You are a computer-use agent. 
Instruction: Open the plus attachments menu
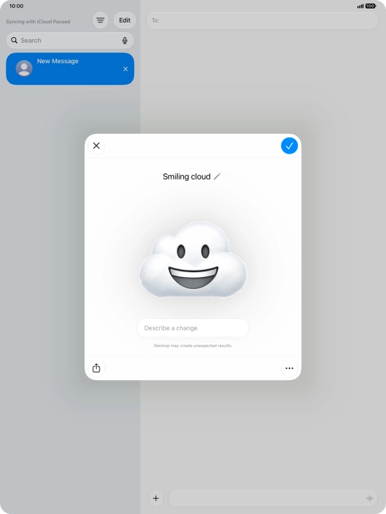pyautogui.click(x=156, y=499)
